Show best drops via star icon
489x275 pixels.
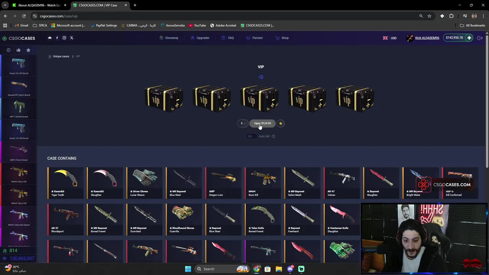coord(28,50)
